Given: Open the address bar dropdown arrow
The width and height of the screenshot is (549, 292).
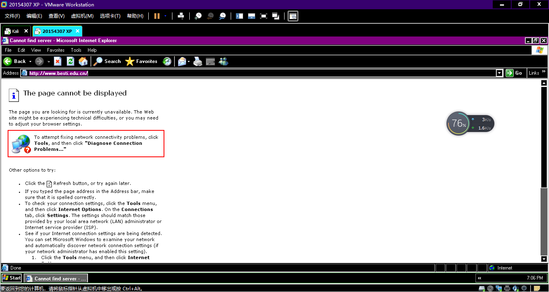Looking at the screenshot, I should pyautogui.click(x=500, y=73).
